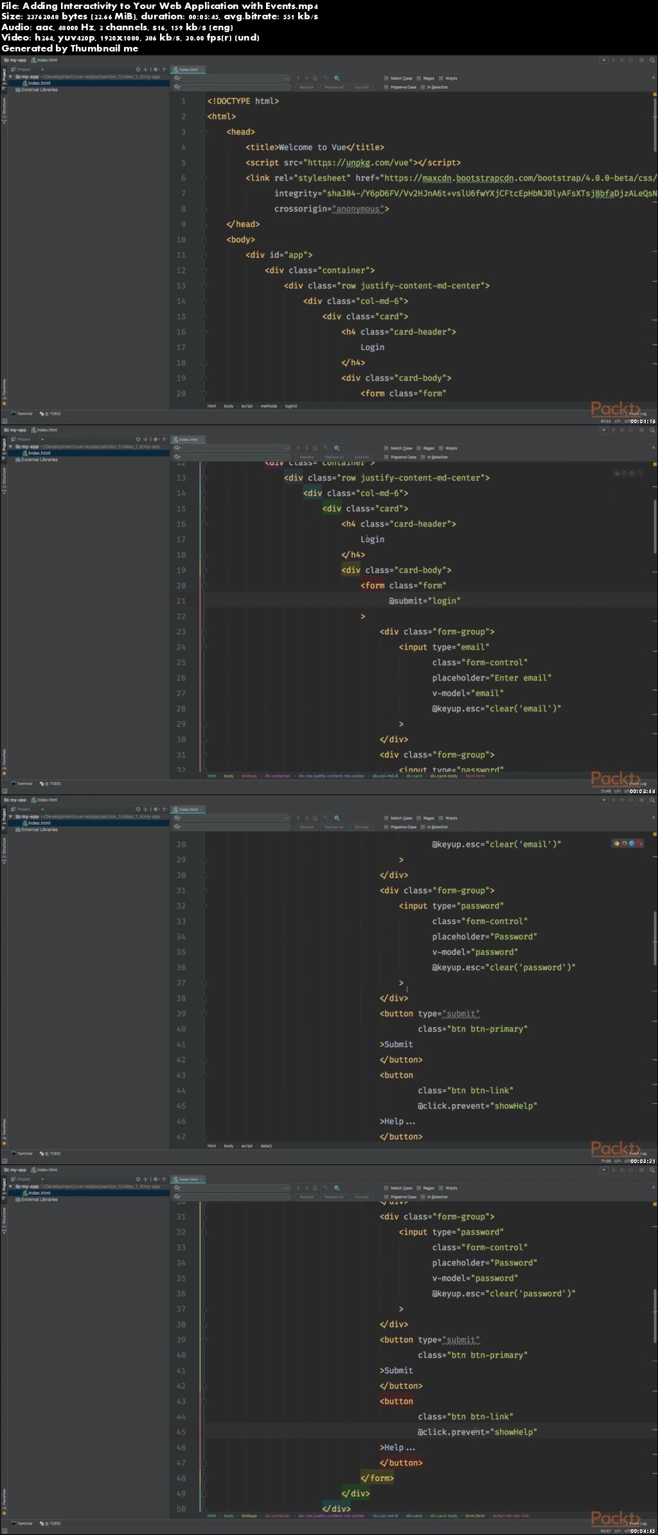Click the previous occurrence arrow in the third frame's find bar
658x1535 pixels.
[298, 818]
